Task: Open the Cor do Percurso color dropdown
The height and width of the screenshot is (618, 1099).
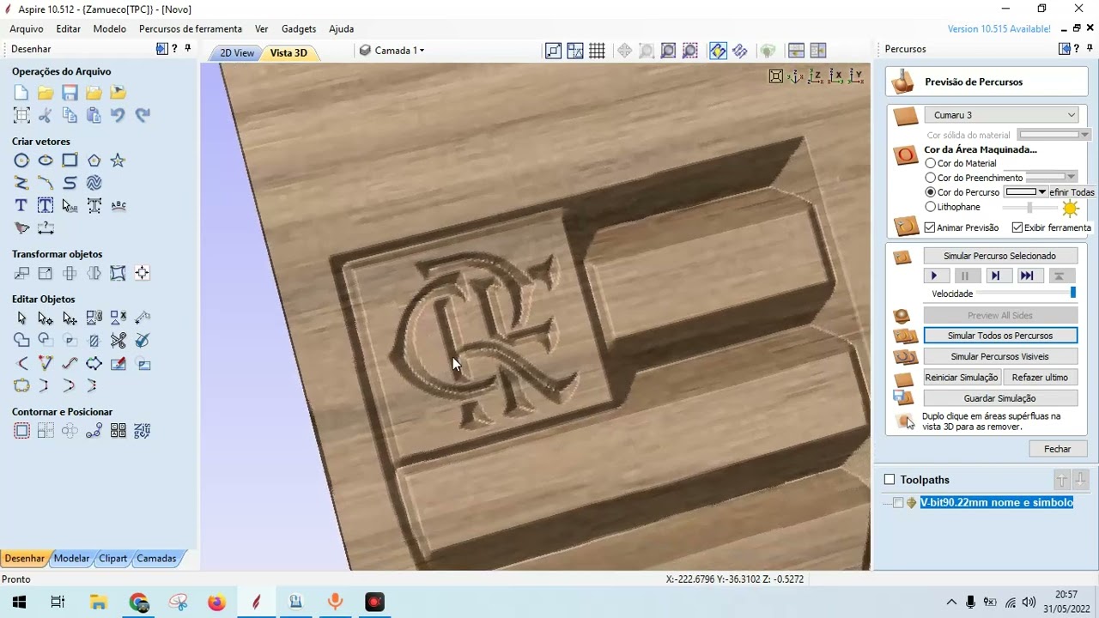Action: click(1026, 192)
